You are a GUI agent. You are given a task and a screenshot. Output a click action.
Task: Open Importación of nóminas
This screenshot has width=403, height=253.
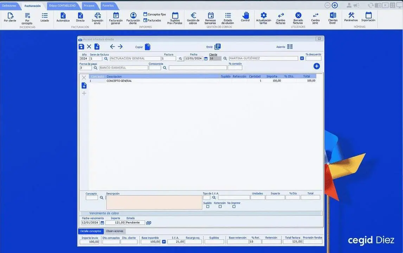(368, 17)
